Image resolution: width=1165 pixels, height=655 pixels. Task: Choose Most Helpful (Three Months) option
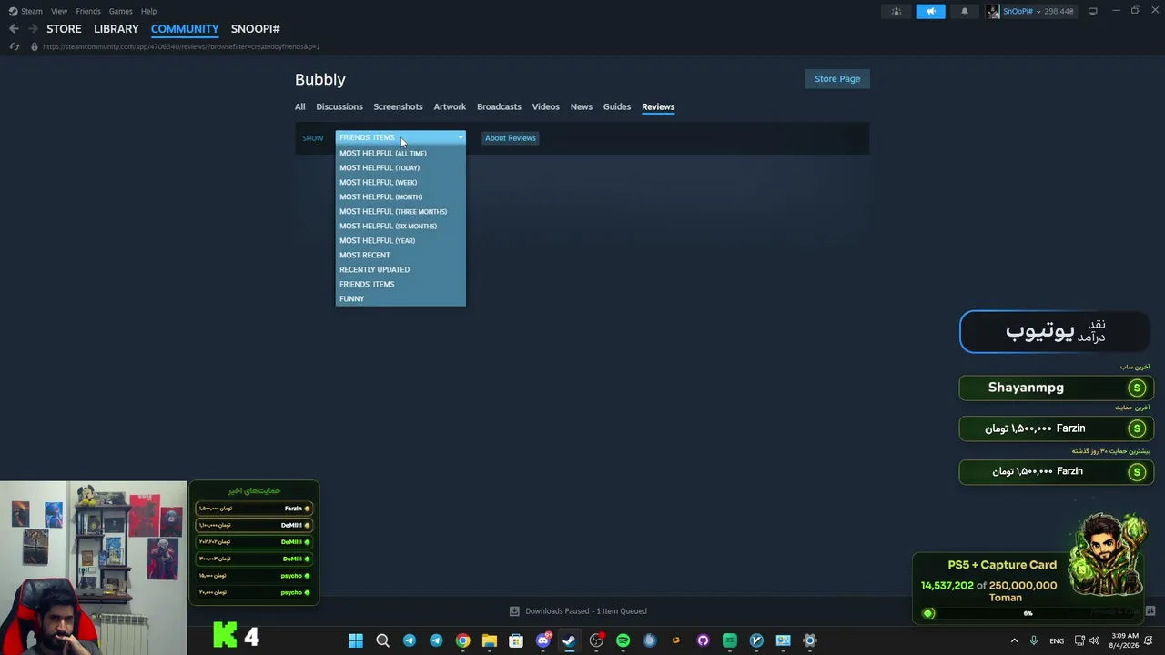400,211
